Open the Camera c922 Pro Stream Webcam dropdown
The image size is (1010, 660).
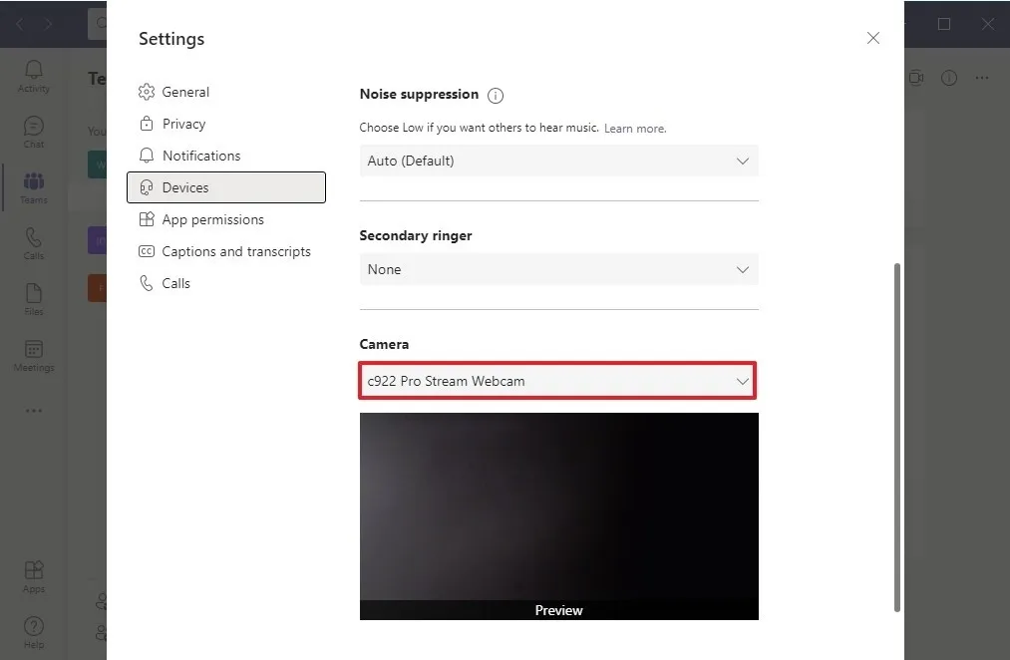[x=557, y=381]
